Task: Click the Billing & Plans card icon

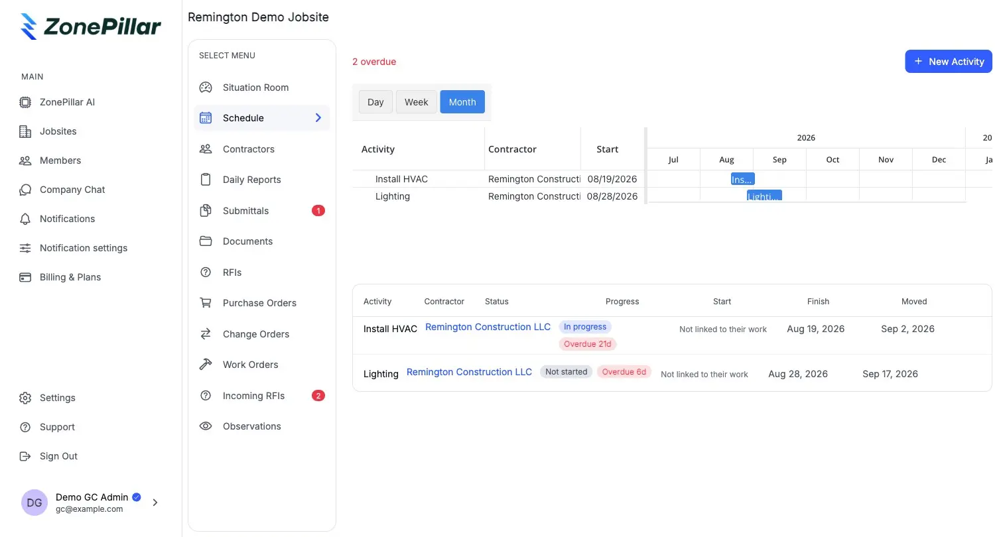Action: [25, 277]
